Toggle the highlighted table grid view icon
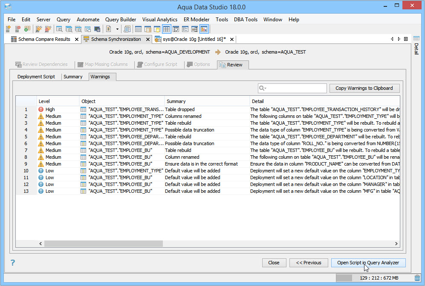The height and width of the screenshot is (286, 425). click(166, 29)
